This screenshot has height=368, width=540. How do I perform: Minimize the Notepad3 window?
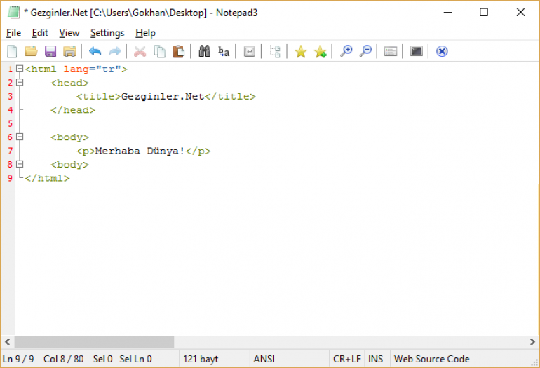point(447,13)
